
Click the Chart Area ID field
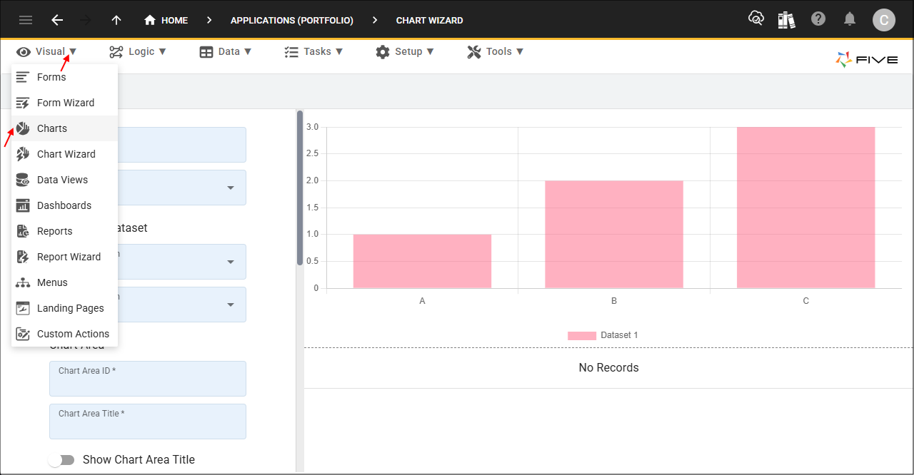[x=147, y=382]
